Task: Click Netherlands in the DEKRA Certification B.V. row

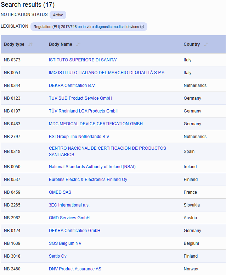Action: [195, 86]
